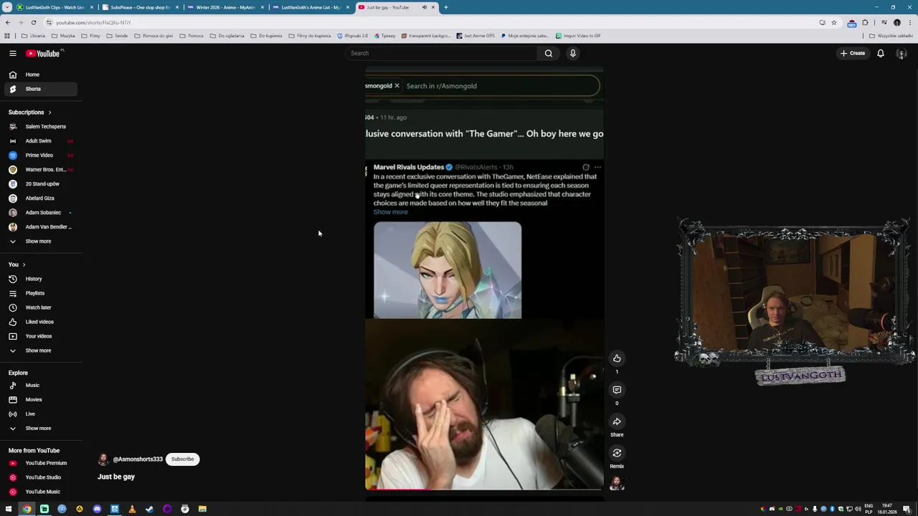Viewport: 918px width, 516px height.
Task: Install app icon in address bar
Action: tap(822, 22)
